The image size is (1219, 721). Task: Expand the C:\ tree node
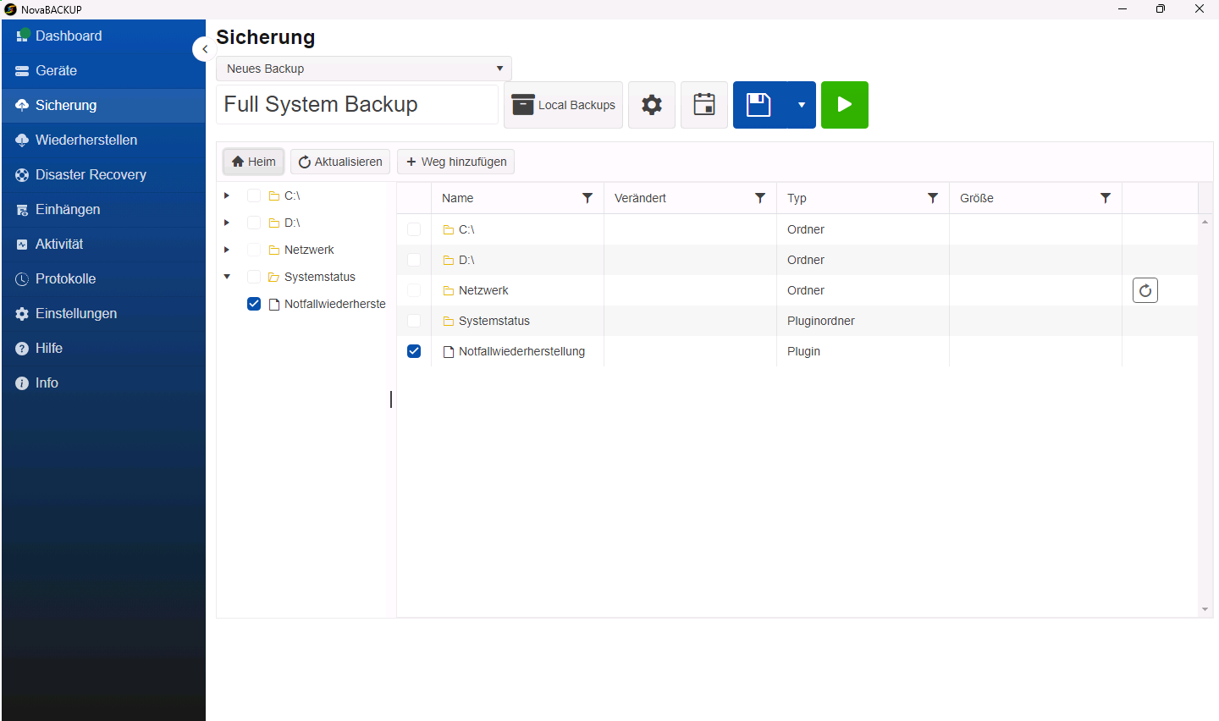pyautogui.click(x=227, y=195)
